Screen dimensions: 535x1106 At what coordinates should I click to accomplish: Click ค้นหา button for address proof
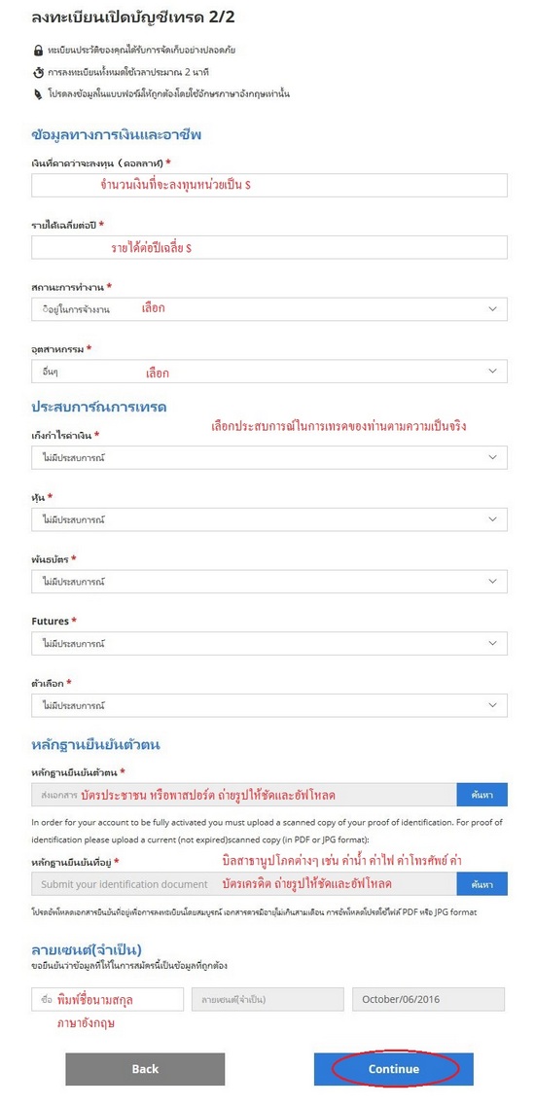click(482, 884)
